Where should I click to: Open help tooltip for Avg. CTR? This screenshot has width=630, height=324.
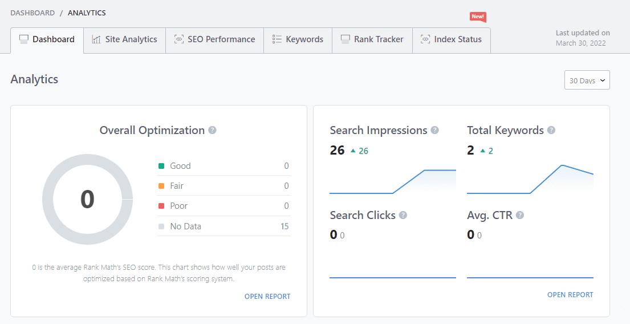pyautogui.click(x=520, y=215)
